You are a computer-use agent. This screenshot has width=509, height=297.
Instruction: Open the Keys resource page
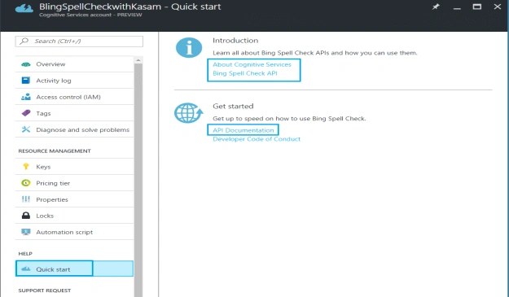(x=74, y=166)
